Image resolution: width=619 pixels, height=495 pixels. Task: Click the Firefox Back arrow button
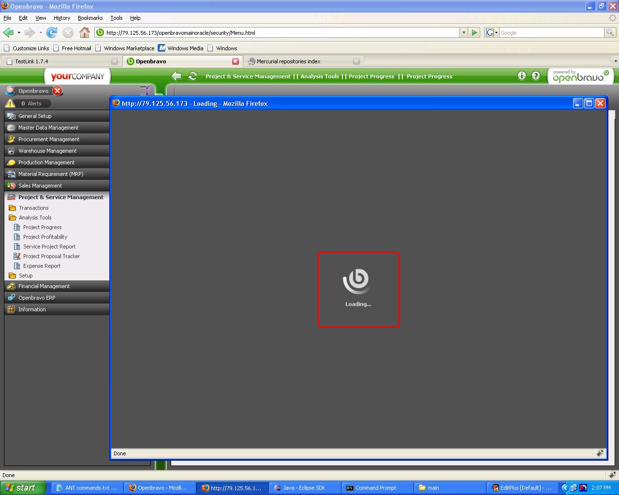pyautogui.click(x=8, y=32)
